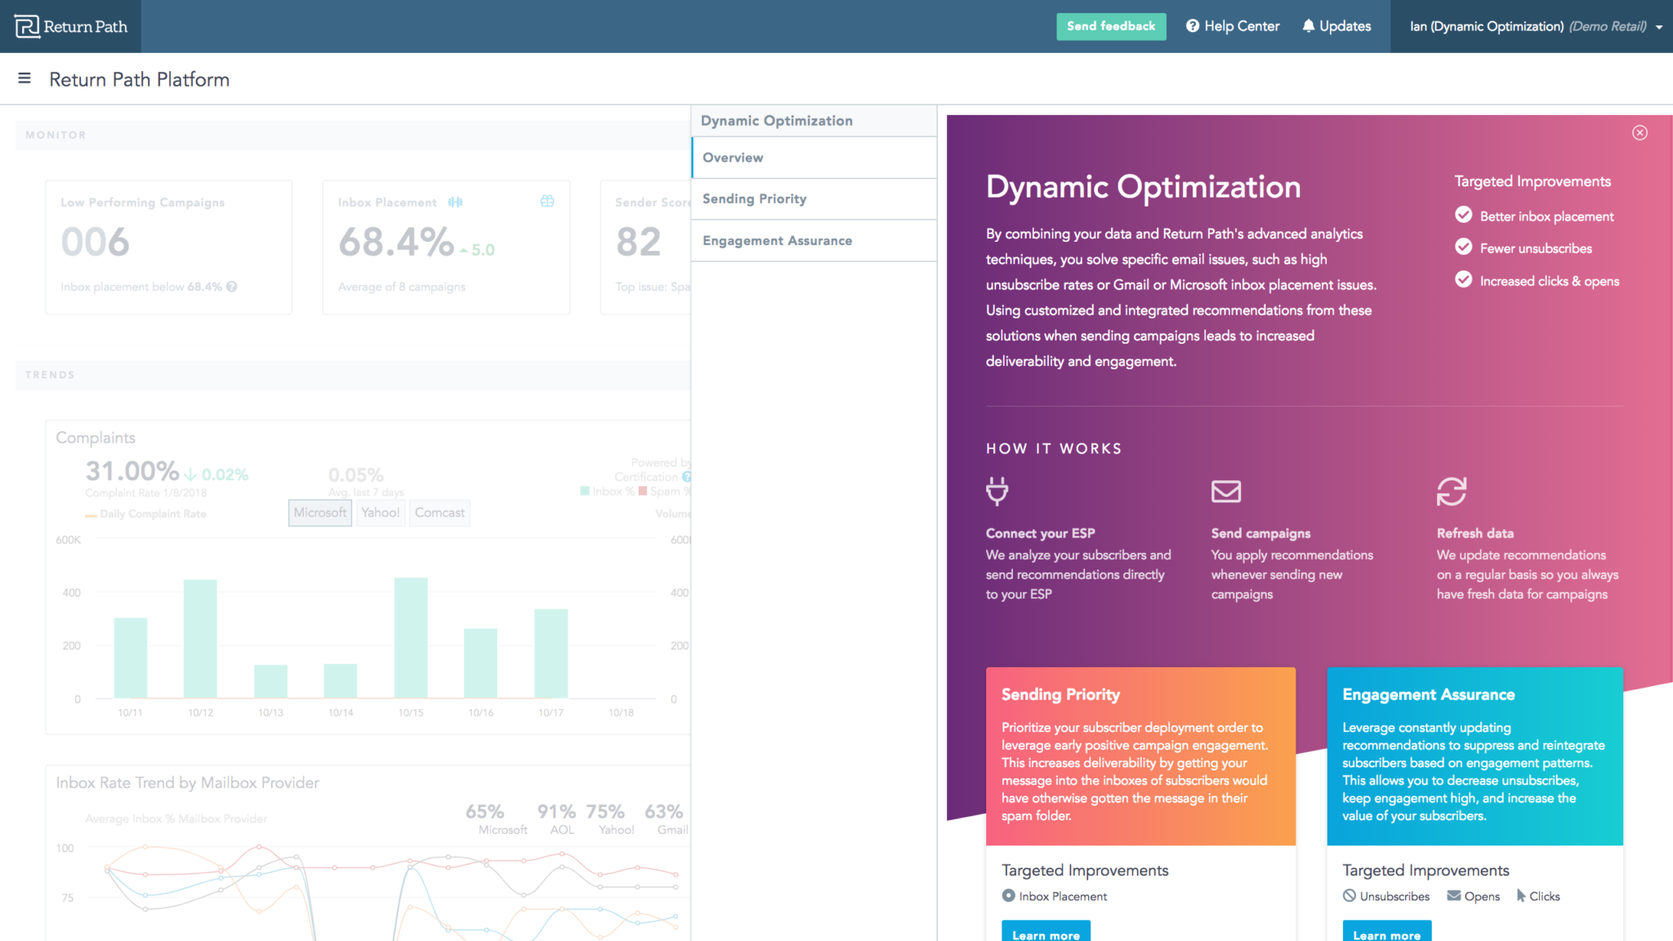Click Learn more under Engagement Assurance
This screenshot has width=1673, height=941.
coord(1386,932)
